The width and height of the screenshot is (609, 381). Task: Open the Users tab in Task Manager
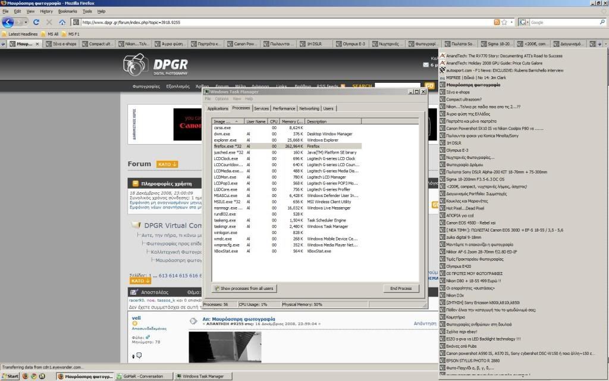point(328,108)
